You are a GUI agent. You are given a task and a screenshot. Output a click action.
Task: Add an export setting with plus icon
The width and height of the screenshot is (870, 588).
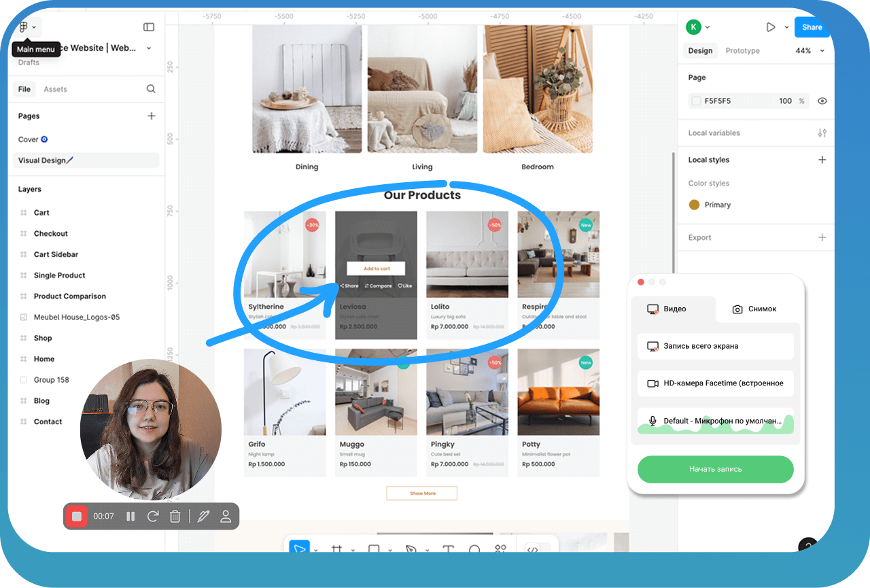tap(822, 237)
